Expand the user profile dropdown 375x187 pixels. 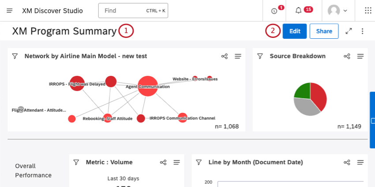pyautogui.click(x=337, y=11)
